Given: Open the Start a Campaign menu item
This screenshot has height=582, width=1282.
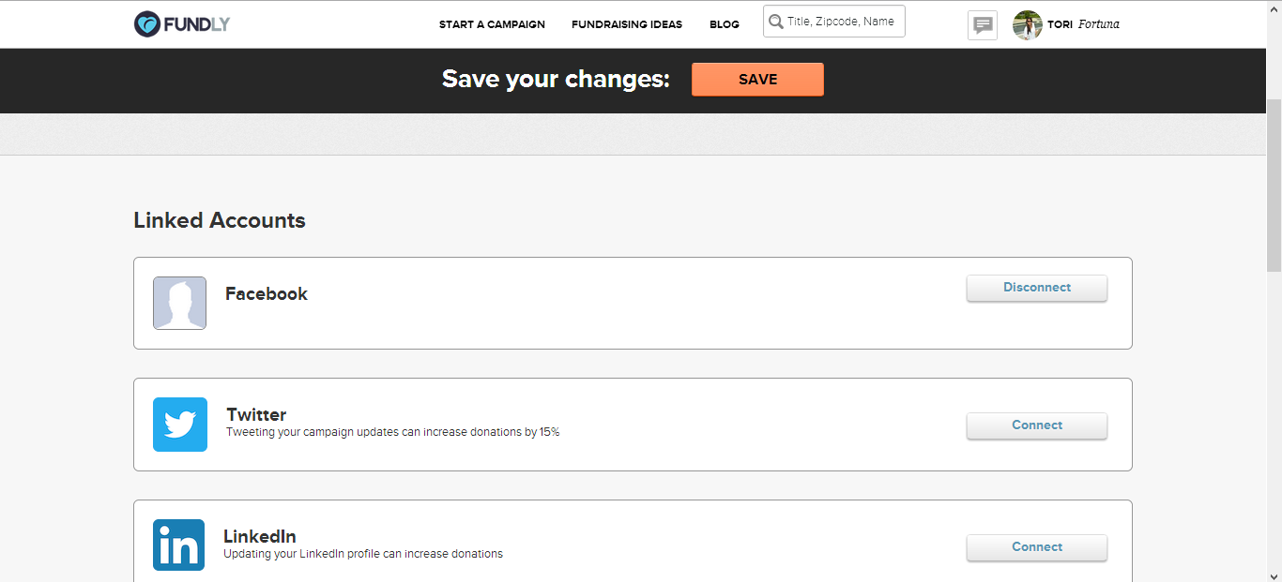Looking at the screenshot, I should coord(492,24).
